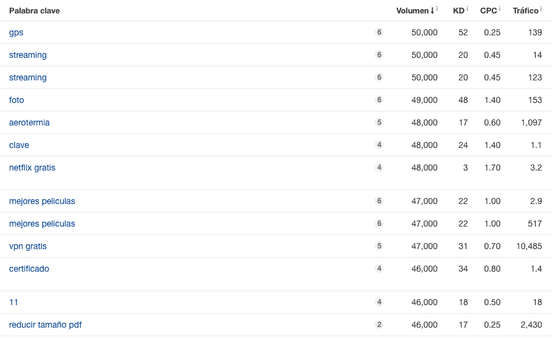This screenshot has width=552, height=338.
Task: Open the certificado keyword link
Action: [29, 269]
